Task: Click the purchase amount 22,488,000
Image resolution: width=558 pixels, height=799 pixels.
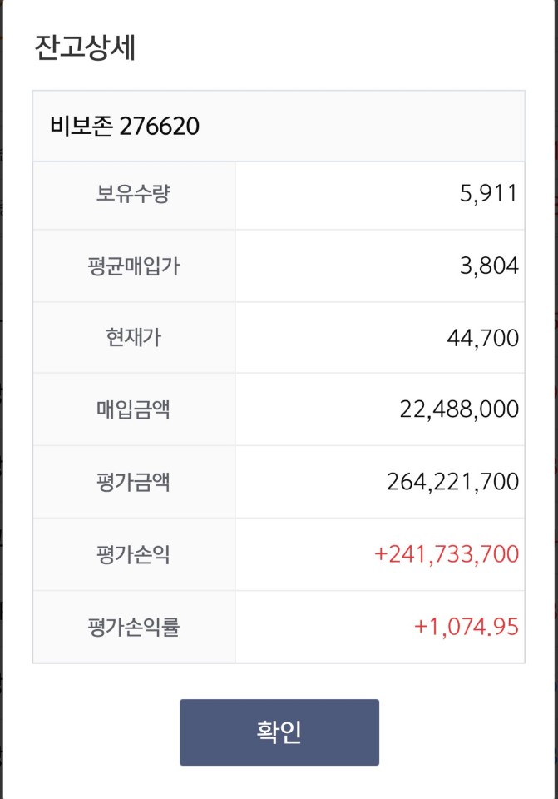Action: [x=459, y=409]
